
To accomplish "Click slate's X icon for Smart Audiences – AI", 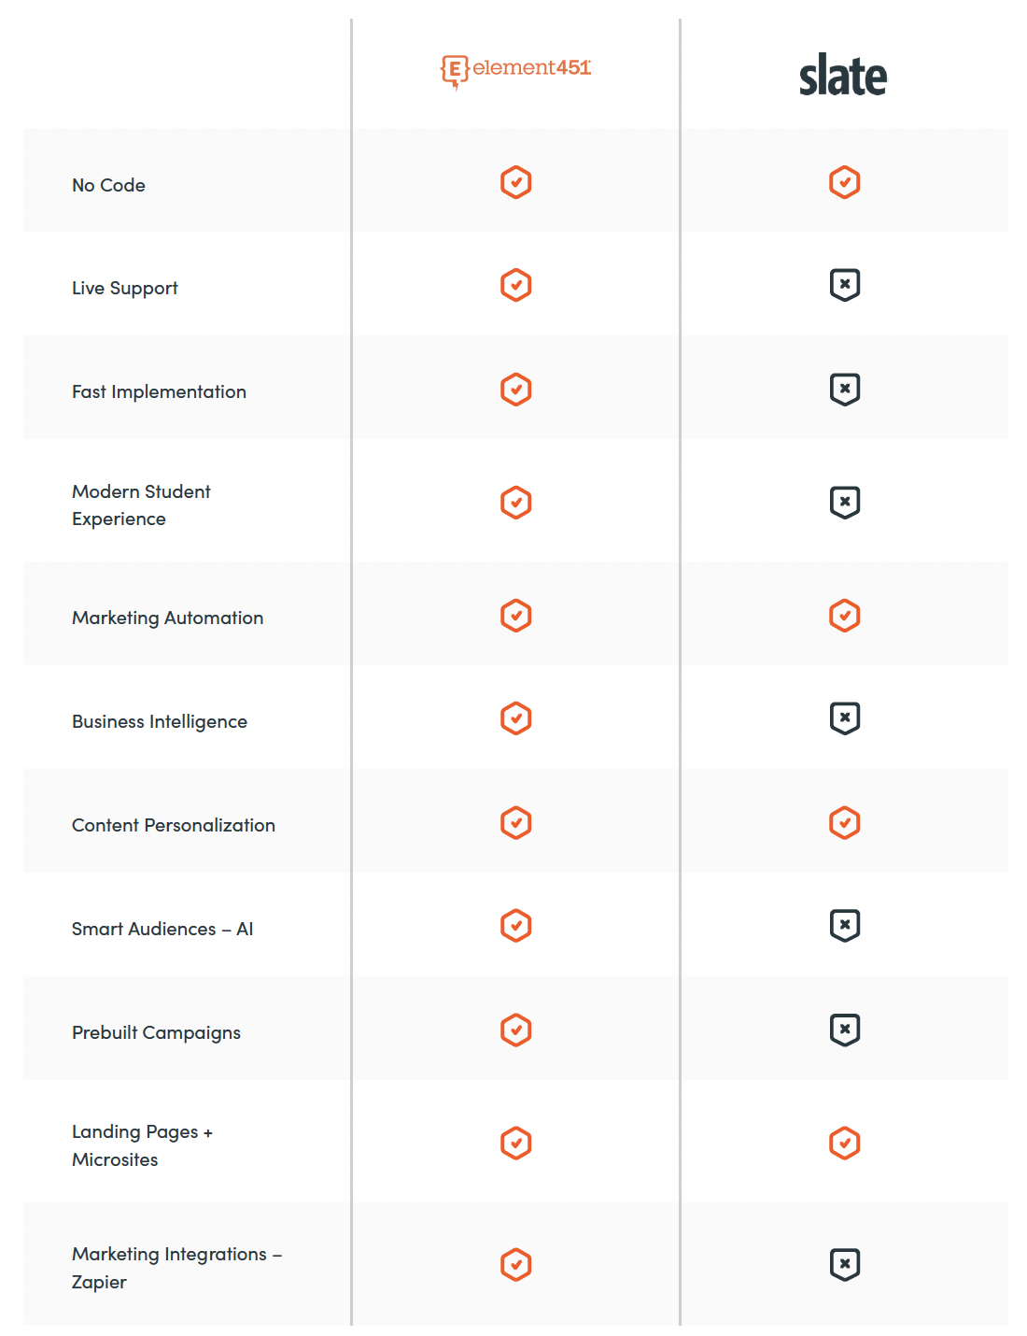I will [x=845, y=926].
